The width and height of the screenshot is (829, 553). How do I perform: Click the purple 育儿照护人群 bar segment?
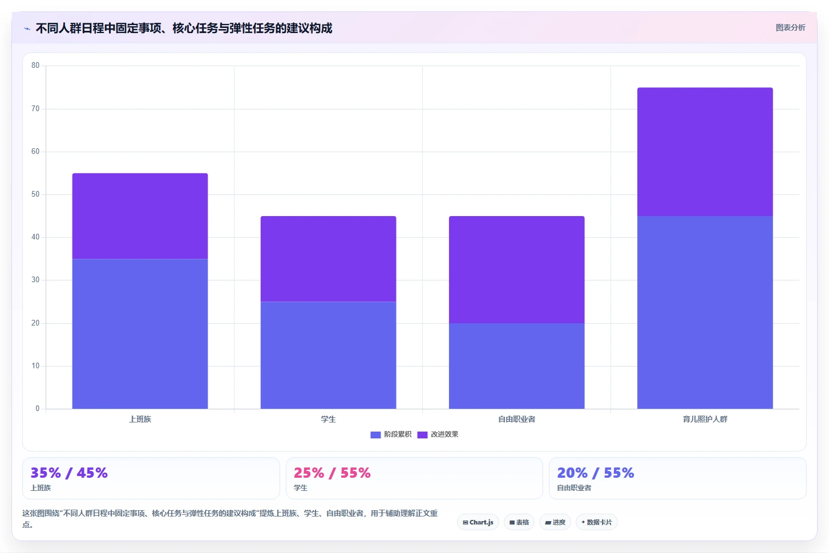[705, 152]
